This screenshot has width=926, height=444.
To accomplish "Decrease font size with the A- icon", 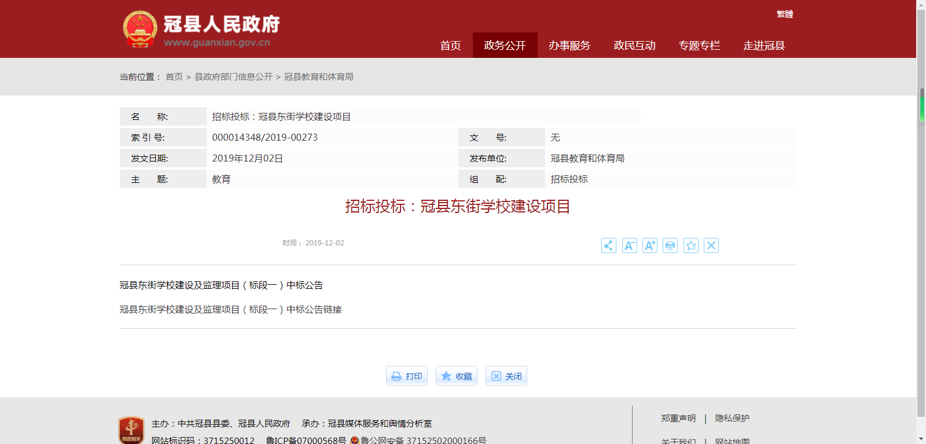I will coord(629,245).
